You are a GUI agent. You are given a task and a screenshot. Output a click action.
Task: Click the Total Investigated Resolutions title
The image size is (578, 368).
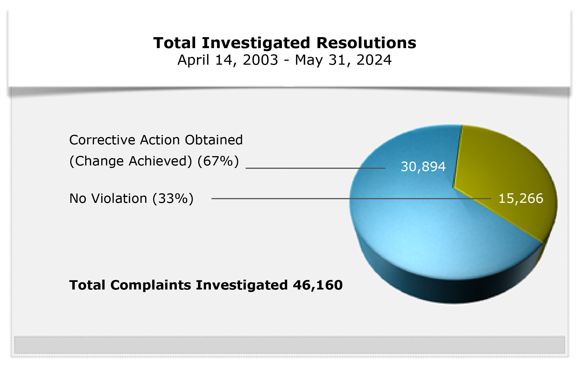tap(284, 43)
